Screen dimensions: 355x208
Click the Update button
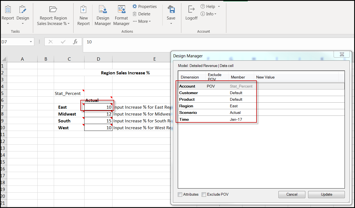(x=326, y=194)
